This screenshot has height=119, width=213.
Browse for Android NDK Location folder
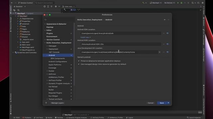point(163,44)
